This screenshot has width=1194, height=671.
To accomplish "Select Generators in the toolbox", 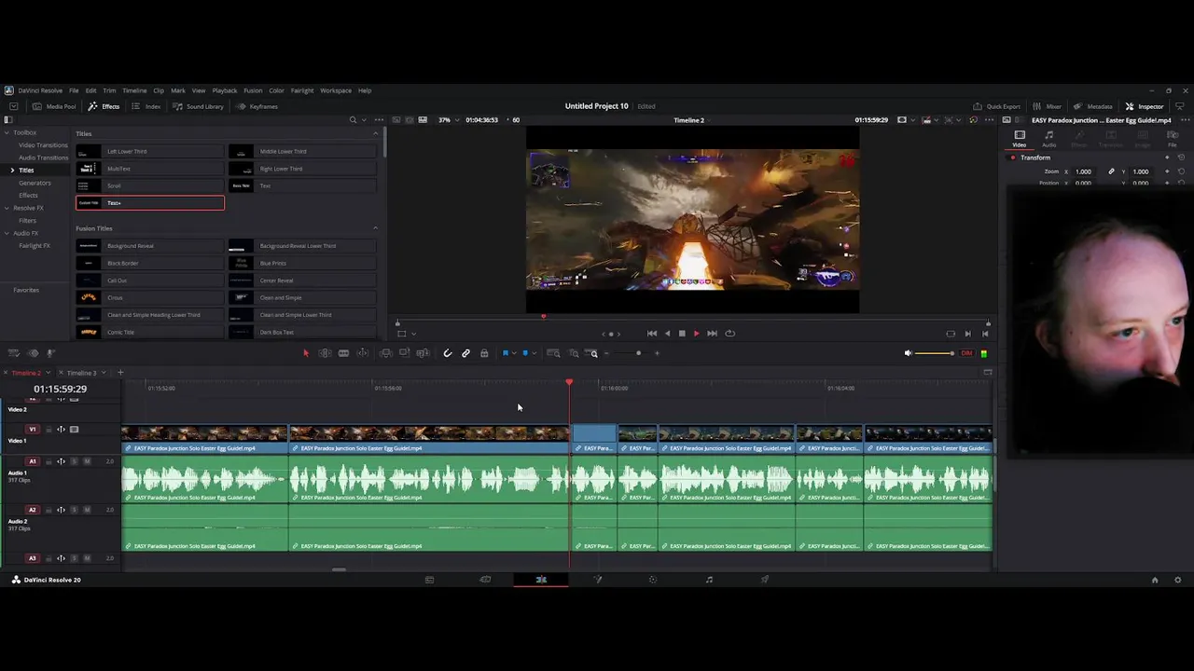I will [35, 183].
